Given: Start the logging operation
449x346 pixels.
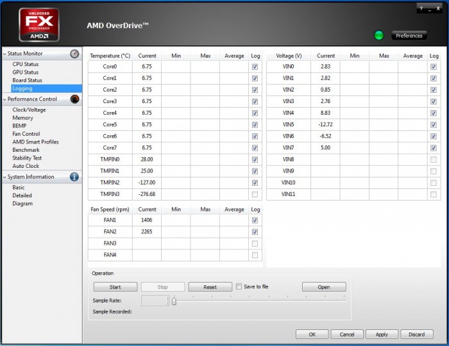Looking at the screenshot, I should click(x=115, y=287).
